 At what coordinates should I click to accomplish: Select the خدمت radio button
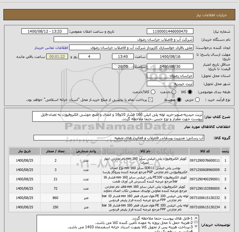(x=174, y=92)
